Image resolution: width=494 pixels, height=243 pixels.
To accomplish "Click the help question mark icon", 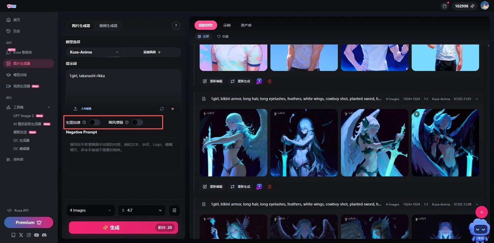I will (x=176, y=26).
